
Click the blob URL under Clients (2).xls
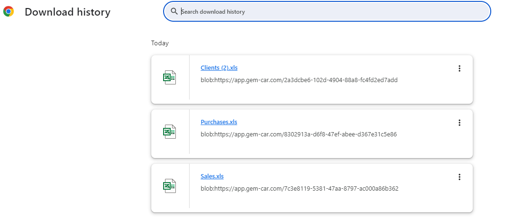tap(299, 80)
